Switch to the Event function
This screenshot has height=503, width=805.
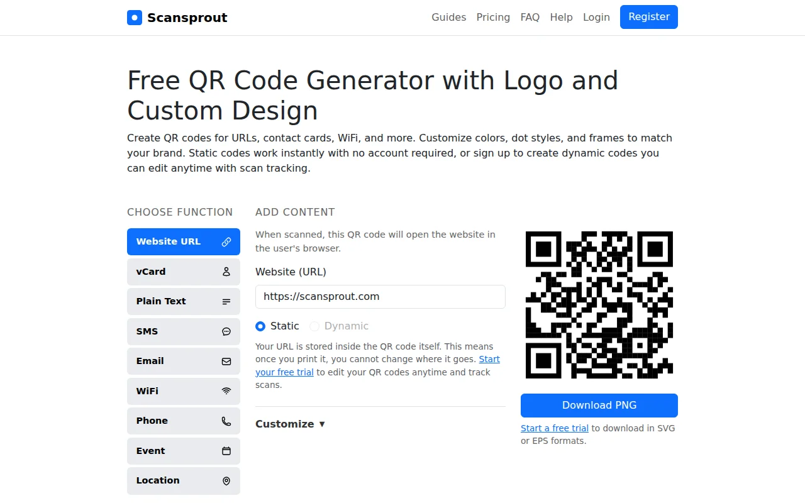click(x=184, y=451)
